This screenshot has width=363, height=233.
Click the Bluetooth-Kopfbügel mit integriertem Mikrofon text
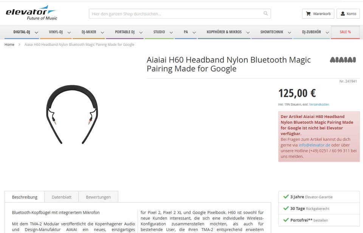coord(56,213)
